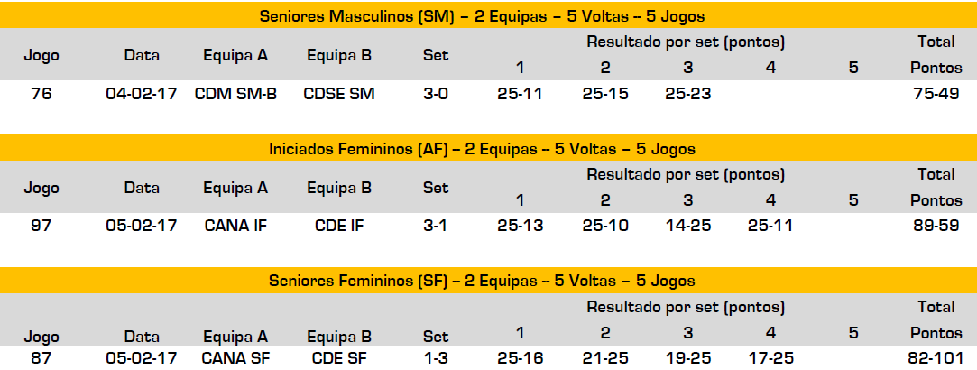977x370 pixels.
Task: Click the date 04-02-17 cell
Action: coord(142,93)
